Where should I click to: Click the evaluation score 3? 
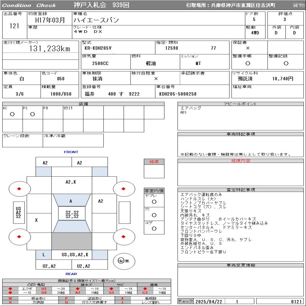[x=285, y=20]
